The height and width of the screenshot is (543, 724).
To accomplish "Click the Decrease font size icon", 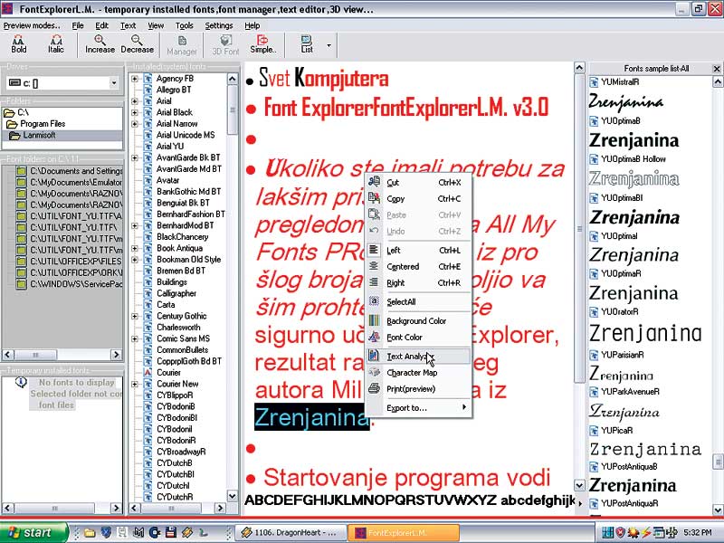I will click(x=138, y=44).
